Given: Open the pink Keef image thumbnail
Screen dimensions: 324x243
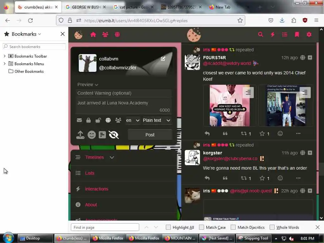Looking at the screenshot, I should (x=230, y=105).
